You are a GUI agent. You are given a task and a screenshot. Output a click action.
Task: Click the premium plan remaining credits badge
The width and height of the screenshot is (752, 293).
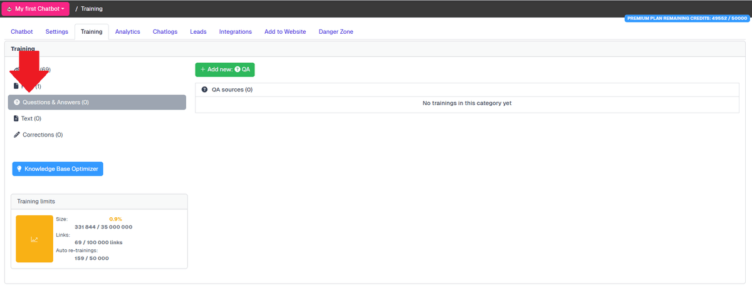pyautogui.click(x=686, y=18)
